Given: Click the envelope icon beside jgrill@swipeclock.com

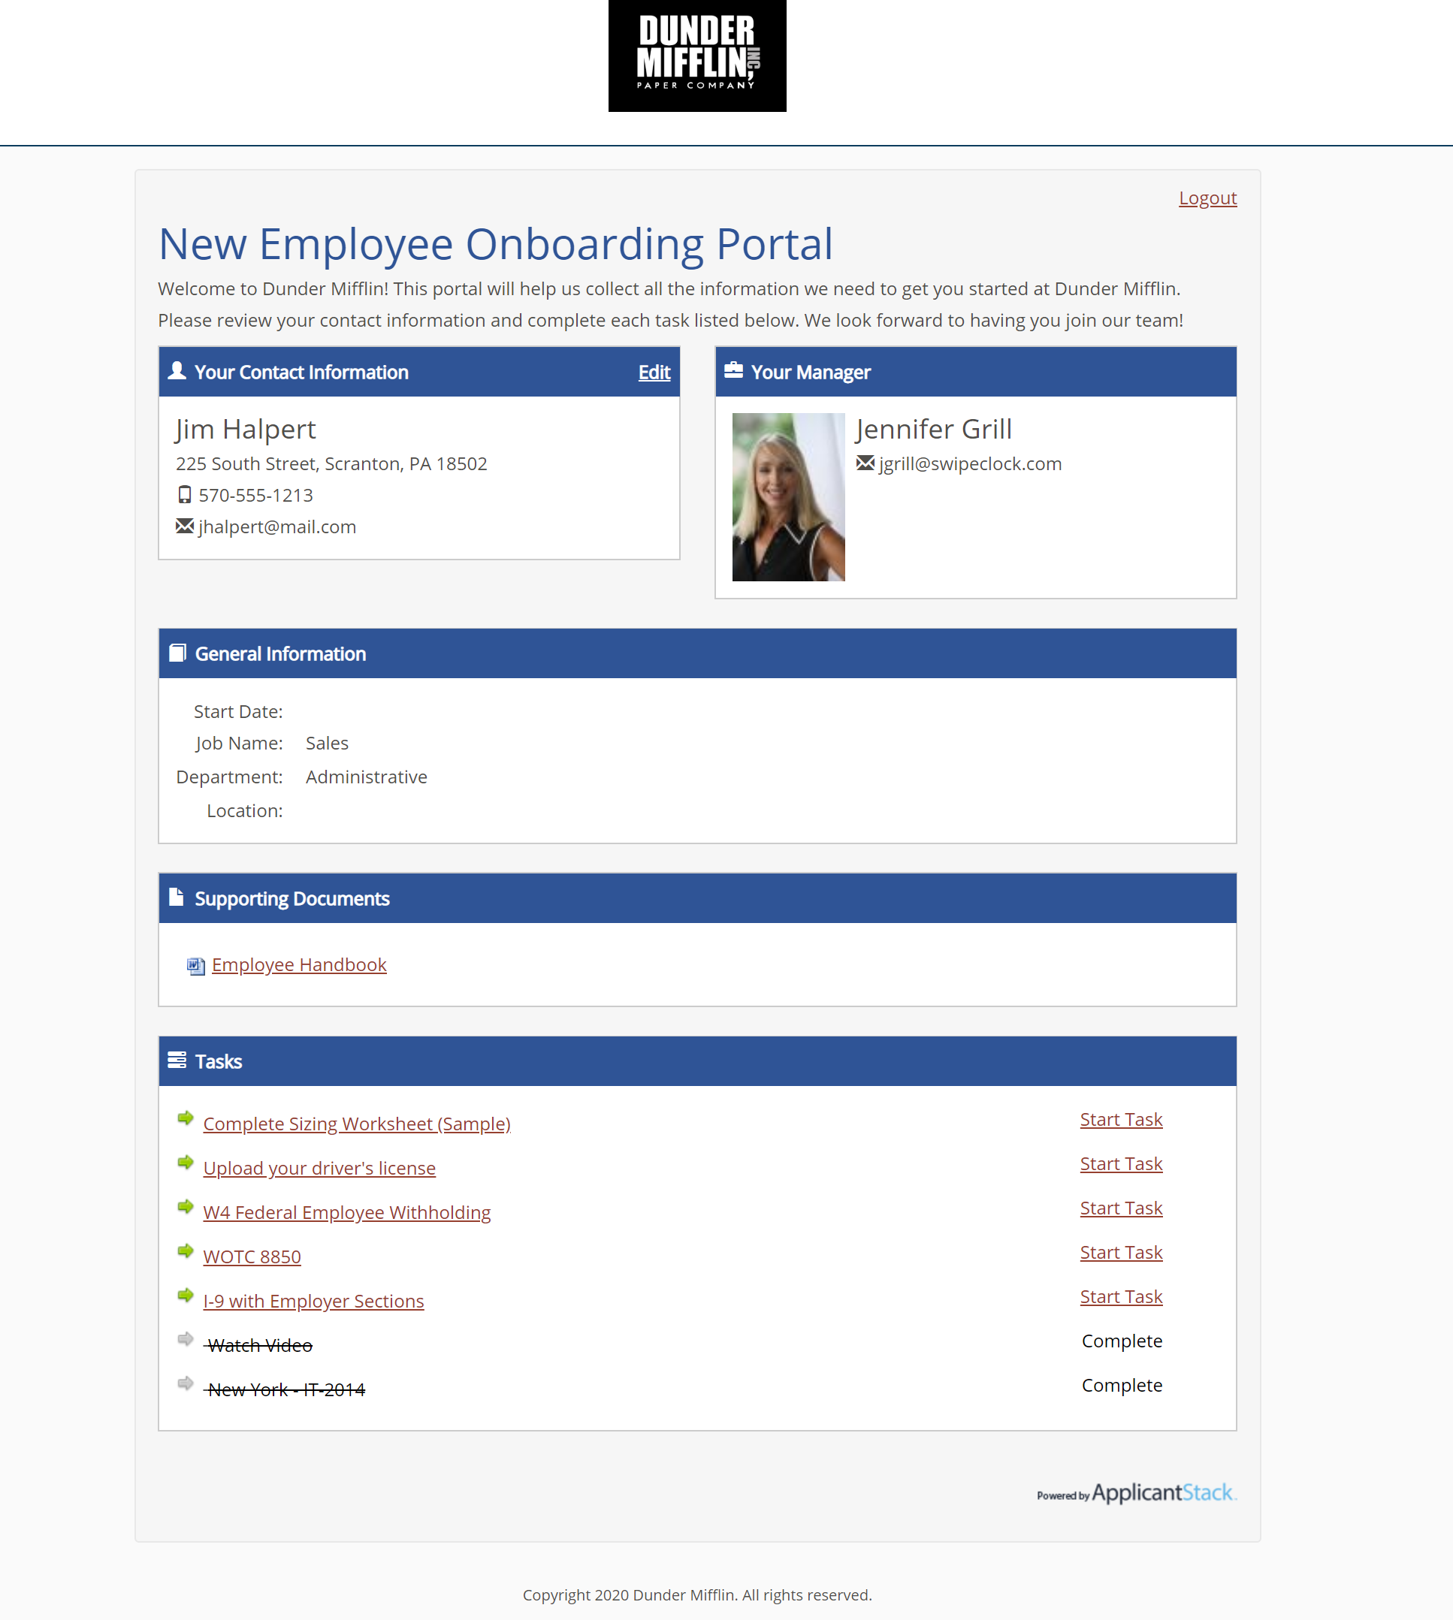Looking at the screenshot, I should (865, 463).
